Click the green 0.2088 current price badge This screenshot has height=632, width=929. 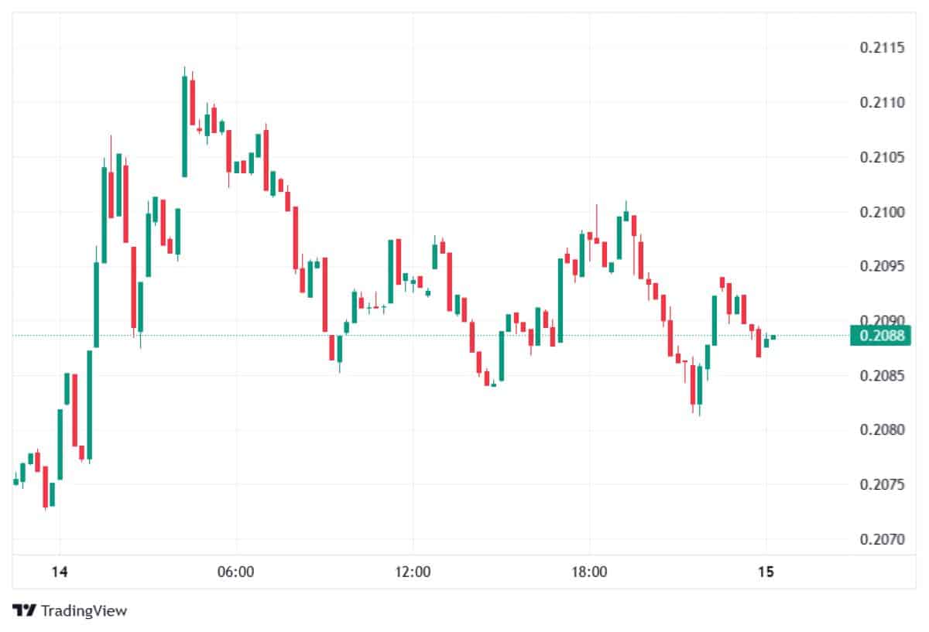coord(880,335)
